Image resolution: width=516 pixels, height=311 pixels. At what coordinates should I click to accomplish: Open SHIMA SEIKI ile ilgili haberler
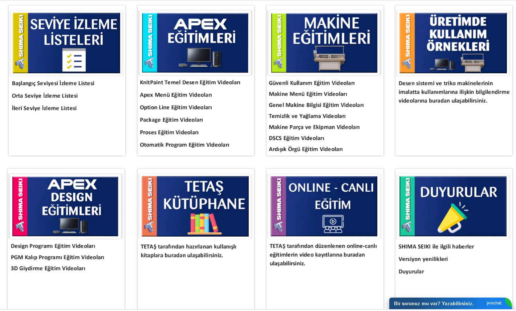click(x=436, y=247)
